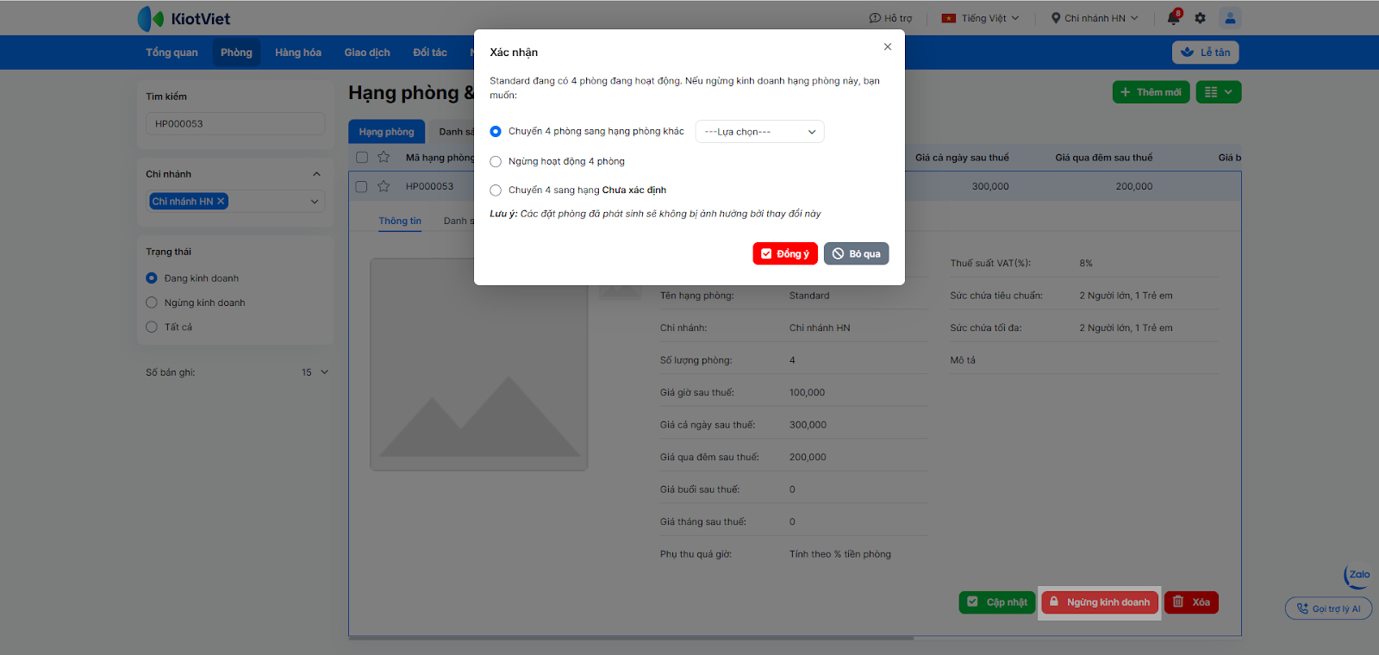Open the Zalo chat icon
This screenshot has height=655, width=1379.
(x=1357, y=576)
